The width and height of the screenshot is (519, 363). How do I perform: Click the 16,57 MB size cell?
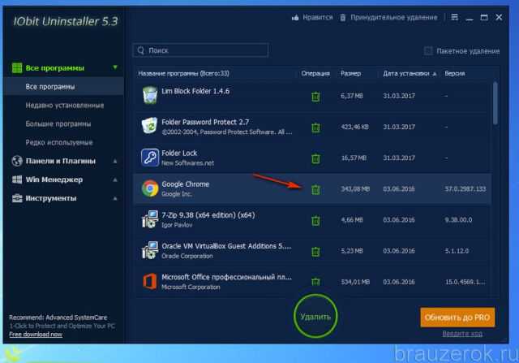click(354, 158)
